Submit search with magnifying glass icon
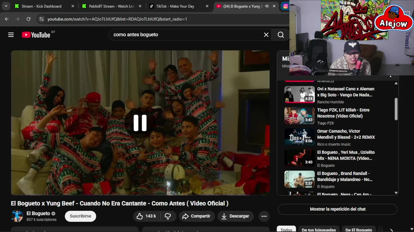Image resolution: width=414 pixels, height=232 pixels. coord(281,35)
